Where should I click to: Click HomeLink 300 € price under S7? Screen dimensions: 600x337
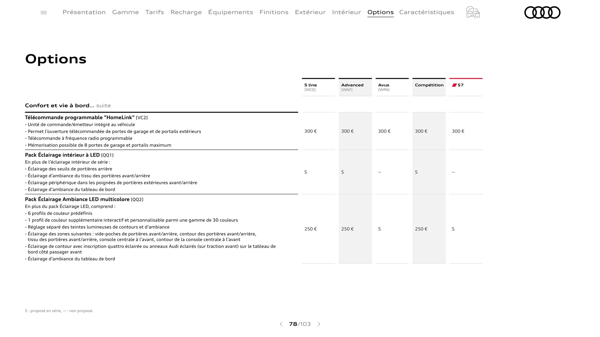(x=458, y=131)
